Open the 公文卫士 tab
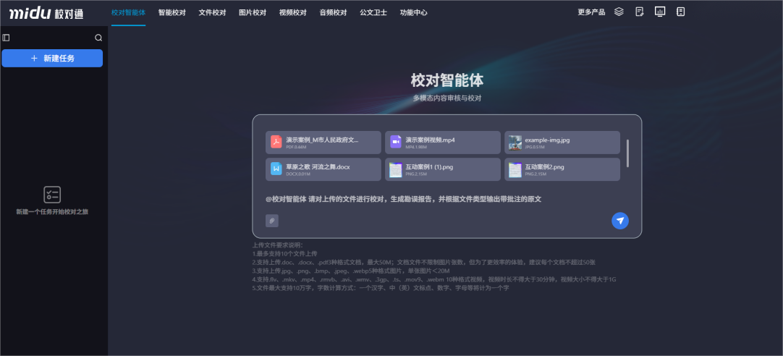This screenshot has width=783, height=356. coord(373,12)
